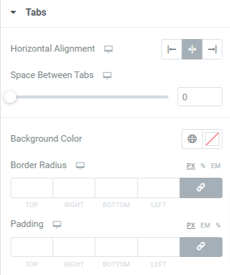This screenshot has height=275, width=230.
Task: Select PX unit for Border Radius
Action: tap(191, 166)
